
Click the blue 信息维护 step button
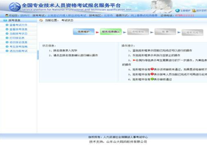pos(84,32)
